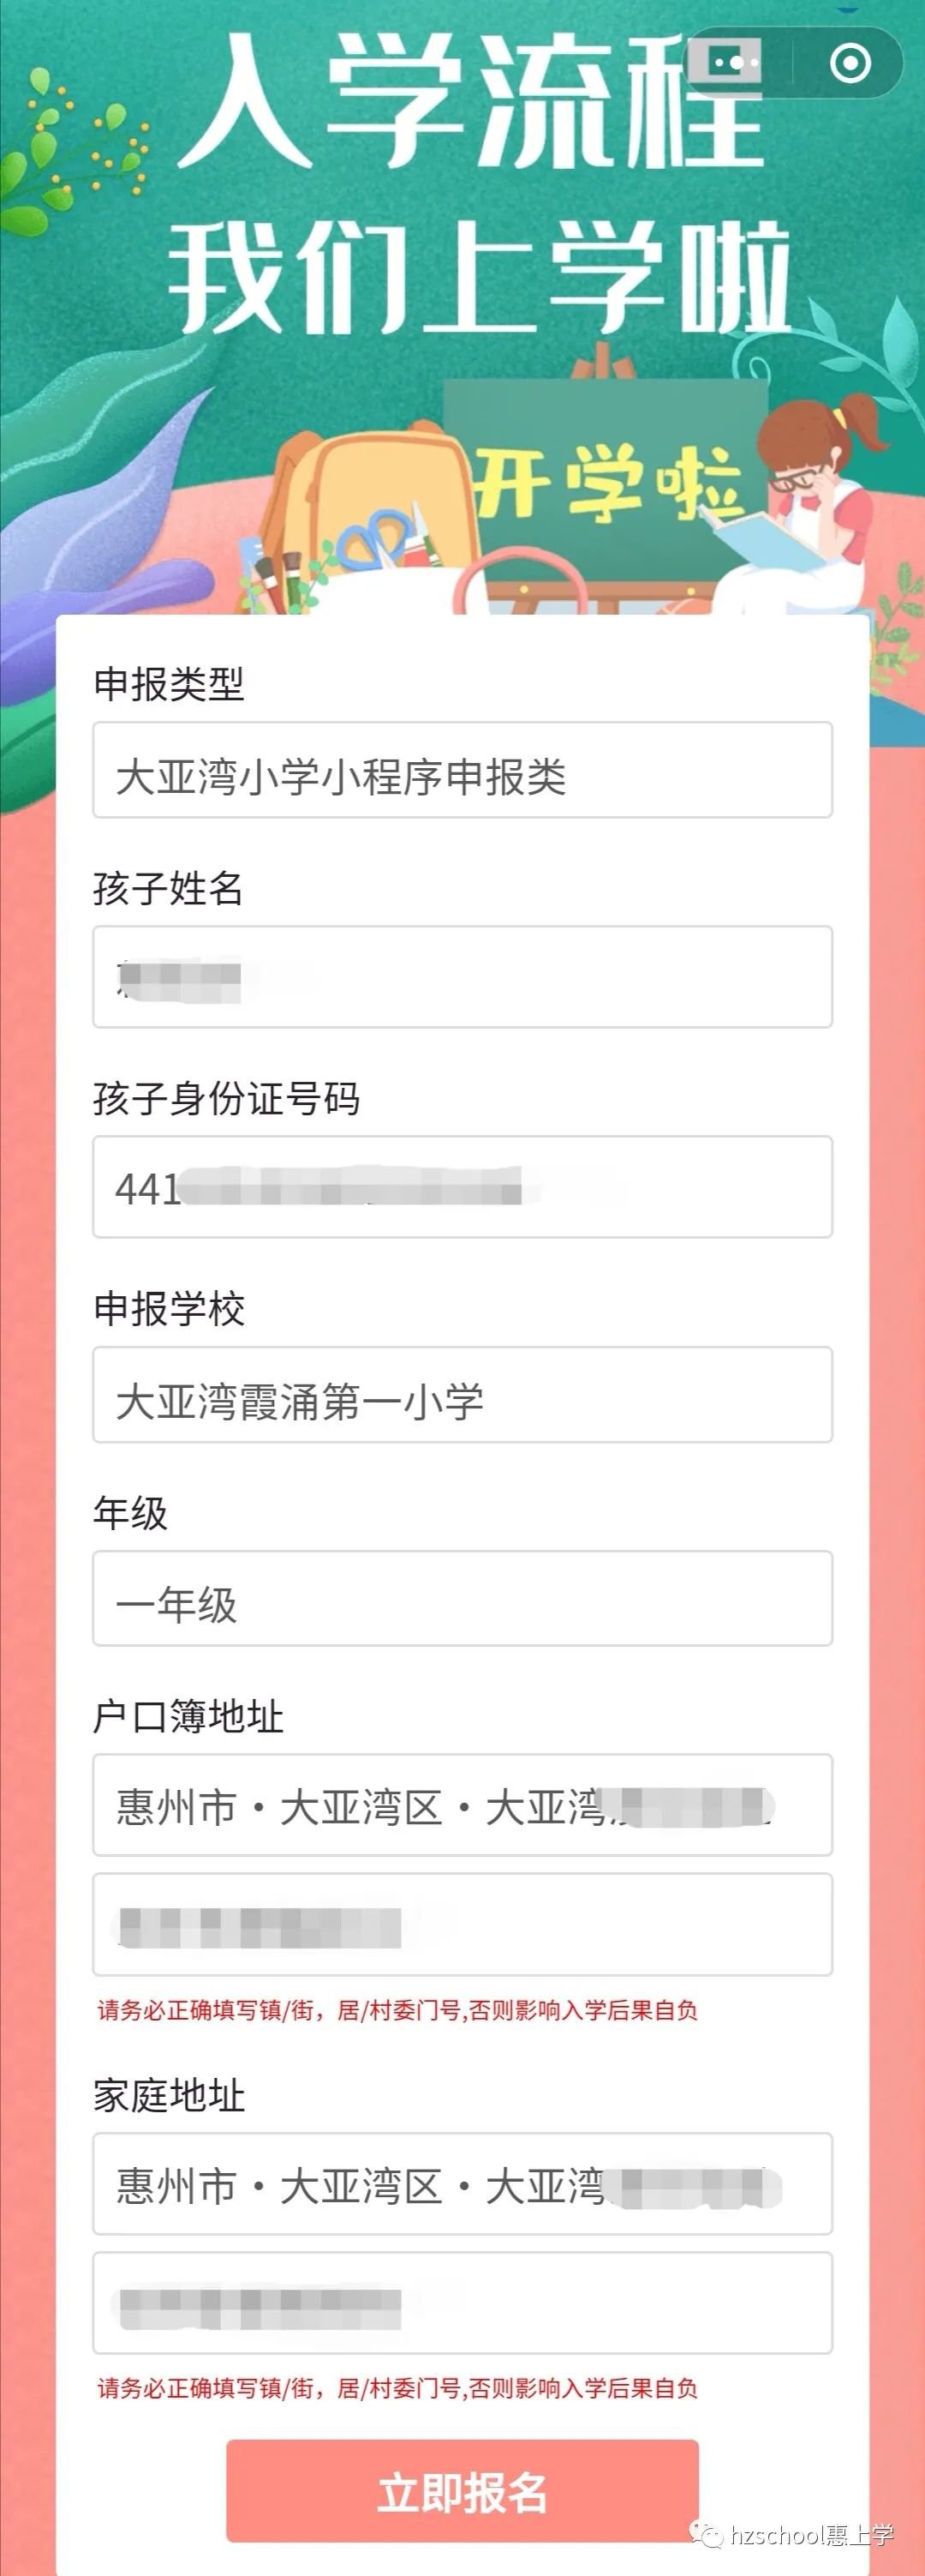Open the 申报类型 selector
Image resolution: width=925 pixels, height=2576 pixels.
pyautogui.click(x=462, y=770)
